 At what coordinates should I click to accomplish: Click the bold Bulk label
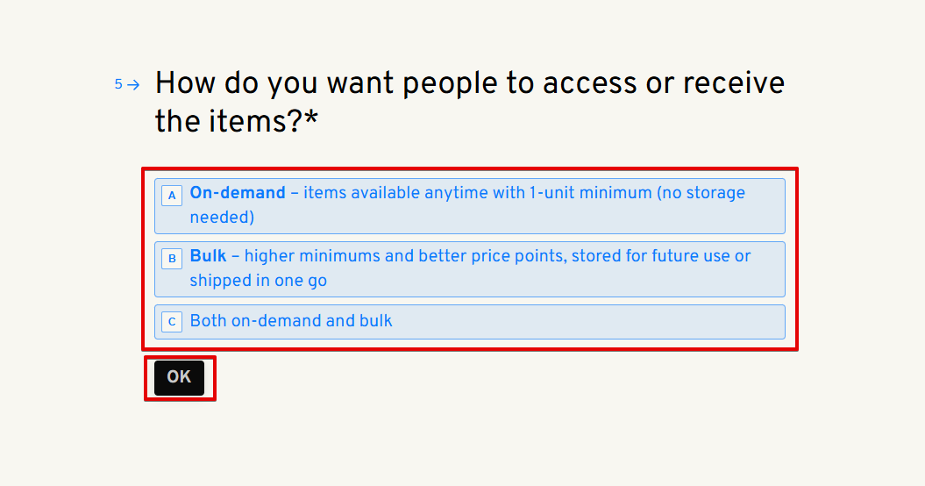[208, 256]
